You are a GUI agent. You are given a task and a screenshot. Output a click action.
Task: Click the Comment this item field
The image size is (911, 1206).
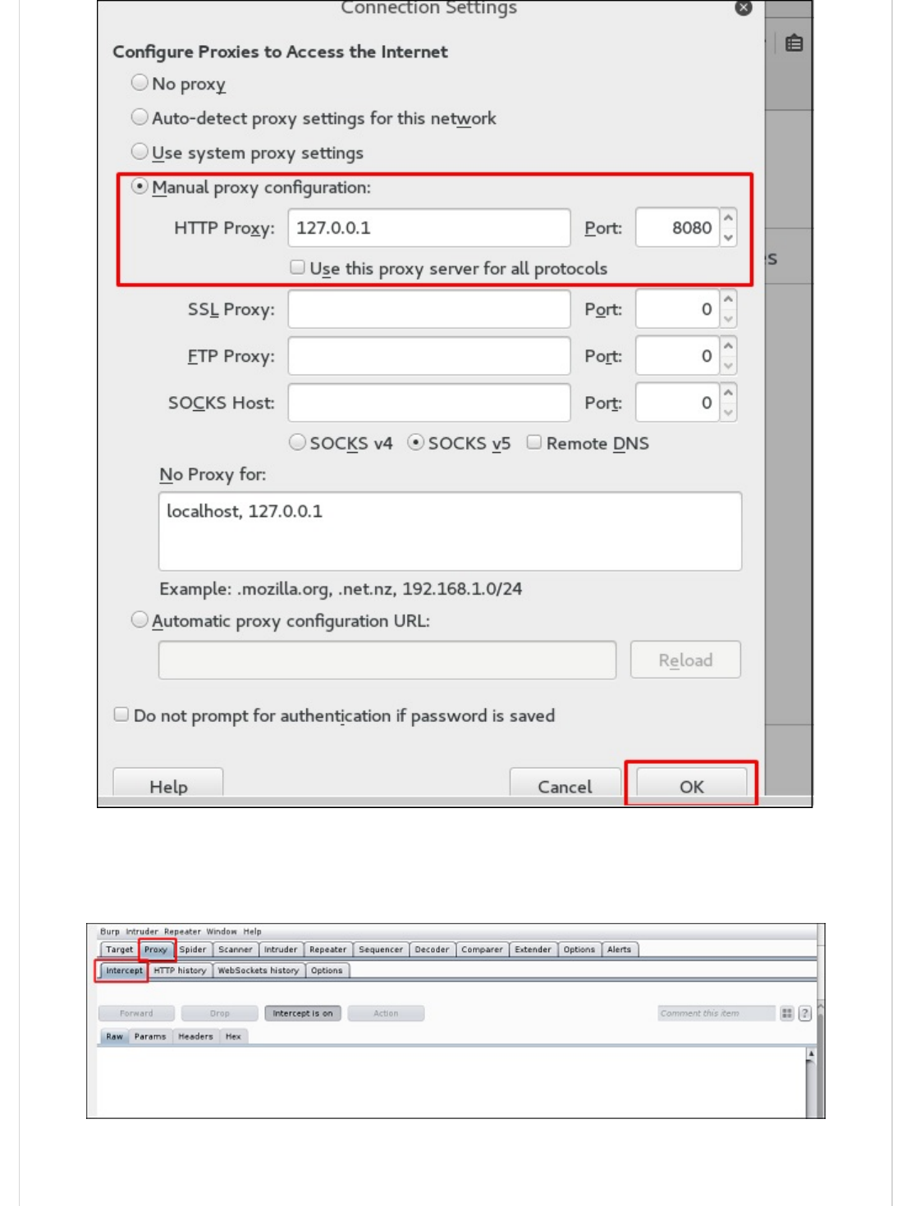coord(716,1013)
